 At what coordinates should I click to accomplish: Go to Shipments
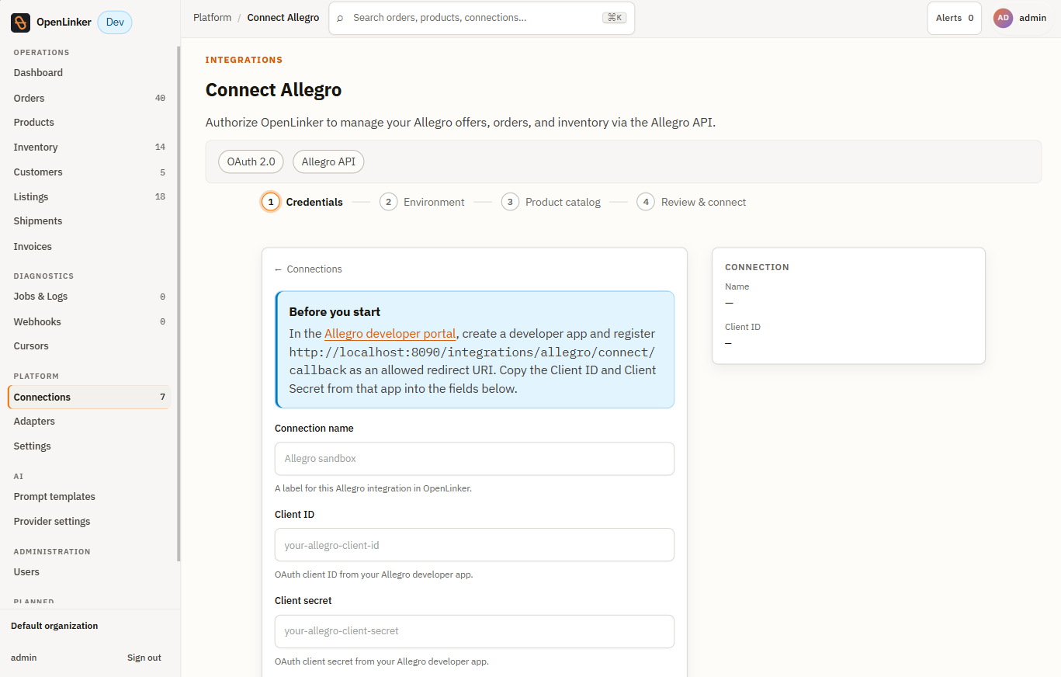point(89,220)
